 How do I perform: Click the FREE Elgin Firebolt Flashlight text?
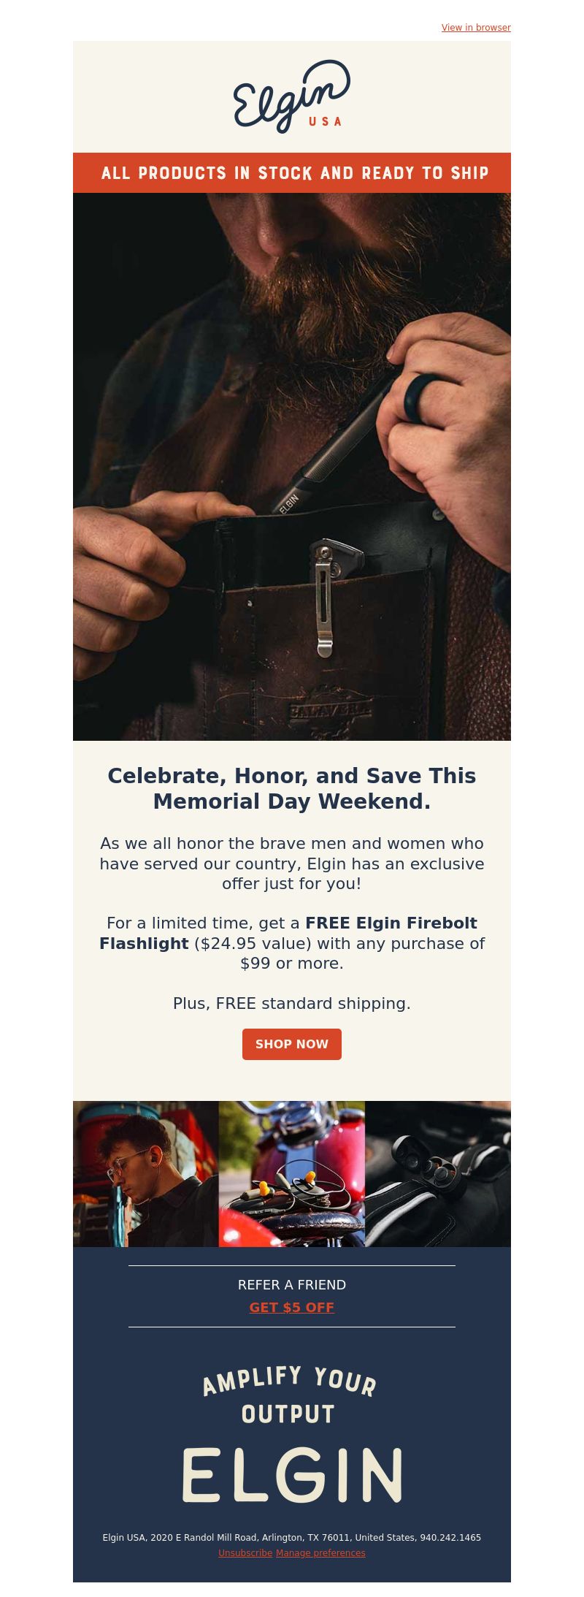[288, 933]
